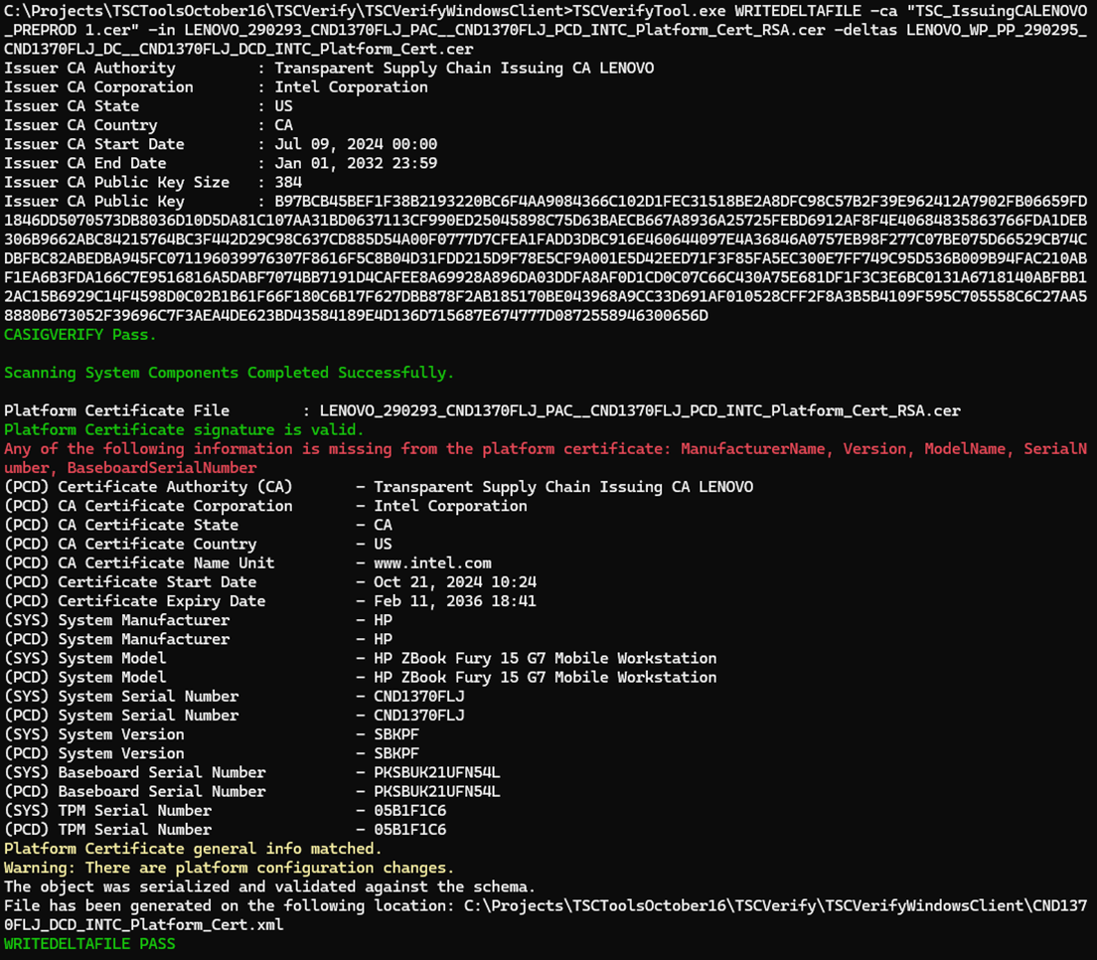Click the '(PCD) System Manufacturer' row label
The height and width of the screenshot is (960, 1097).
click(x=117, y=639)
